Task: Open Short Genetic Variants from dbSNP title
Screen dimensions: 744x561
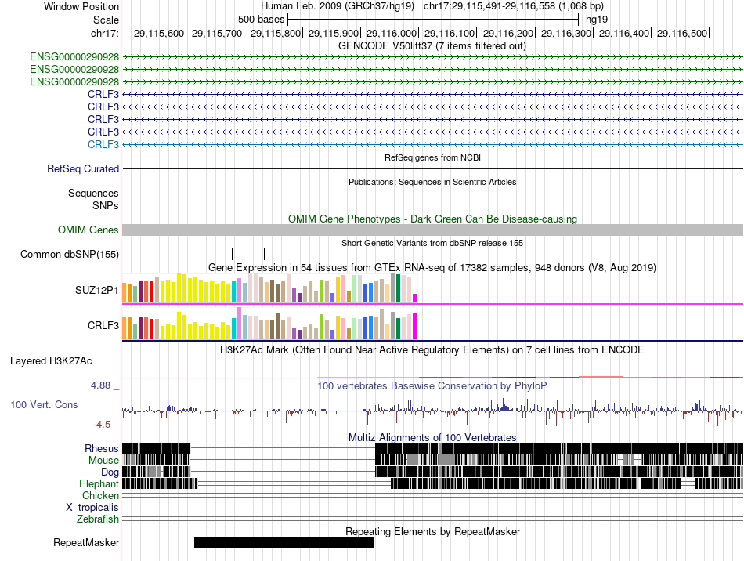Action: pyautogui.click(x=432, y=243)
